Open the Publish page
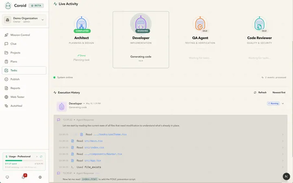 click(x=24, y=79)
